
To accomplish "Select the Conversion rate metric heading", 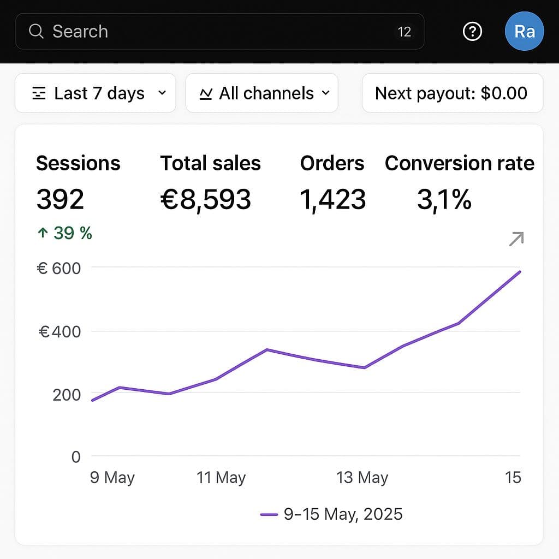I will pos(460,163).
